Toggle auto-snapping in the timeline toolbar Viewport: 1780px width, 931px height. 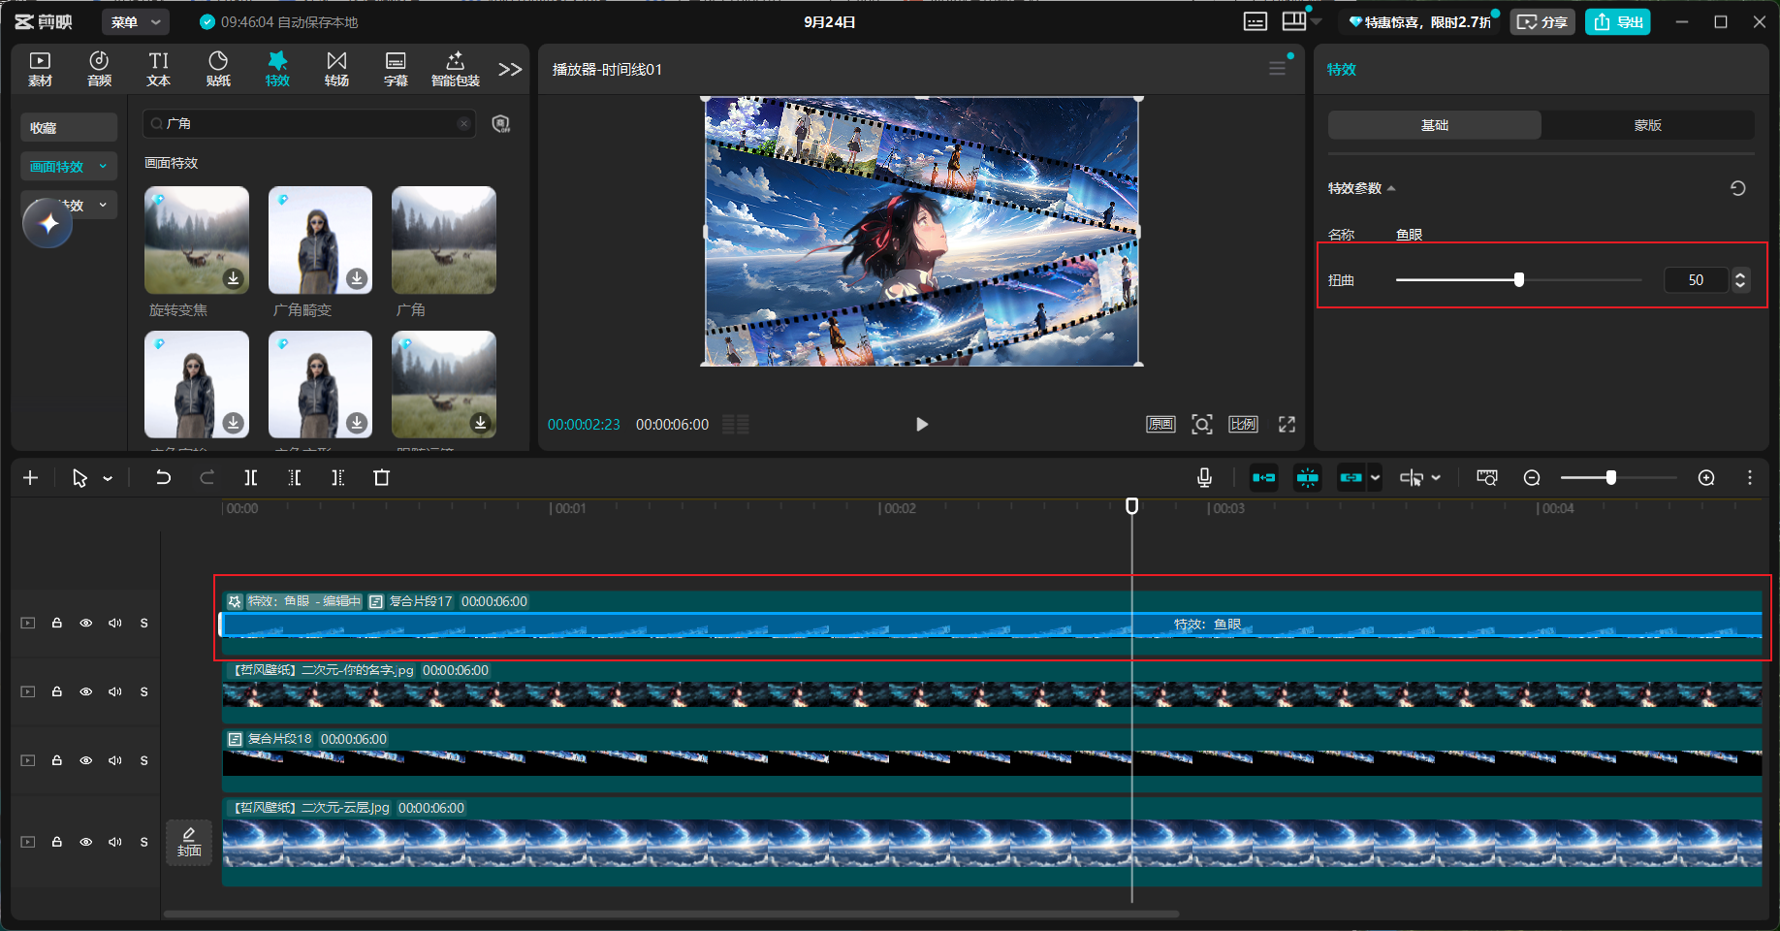pos(1307,477)
